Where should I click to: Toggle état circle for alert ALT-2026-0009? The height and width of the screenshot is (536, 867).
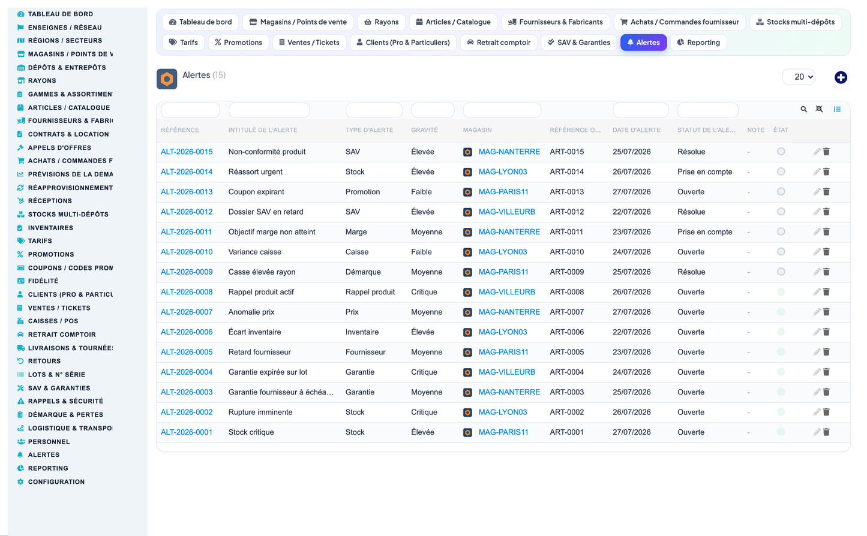(781, 272)
